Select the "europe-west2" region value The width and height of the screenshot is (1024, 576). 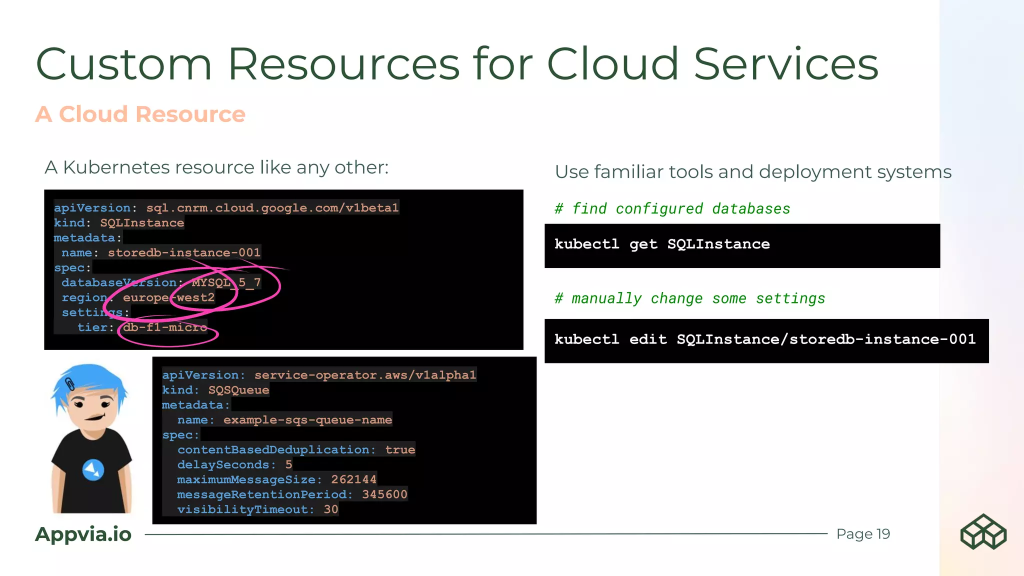click(169, 297)
